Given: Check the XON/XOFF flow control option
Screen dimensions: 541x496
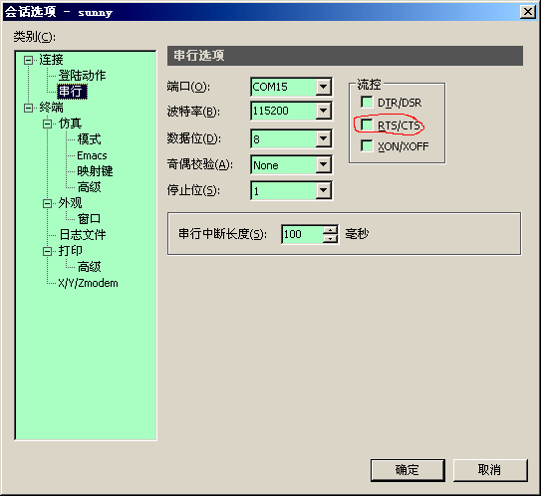Looking at the screenshot, I should (367, 145).
